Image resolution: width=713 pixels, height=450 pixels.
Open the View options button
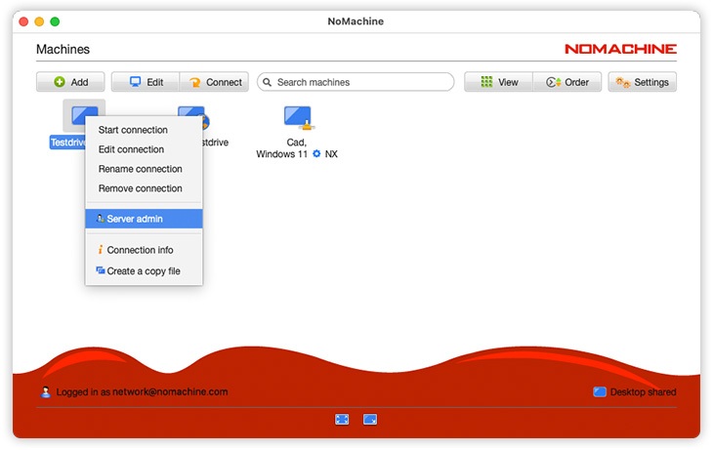498,82
